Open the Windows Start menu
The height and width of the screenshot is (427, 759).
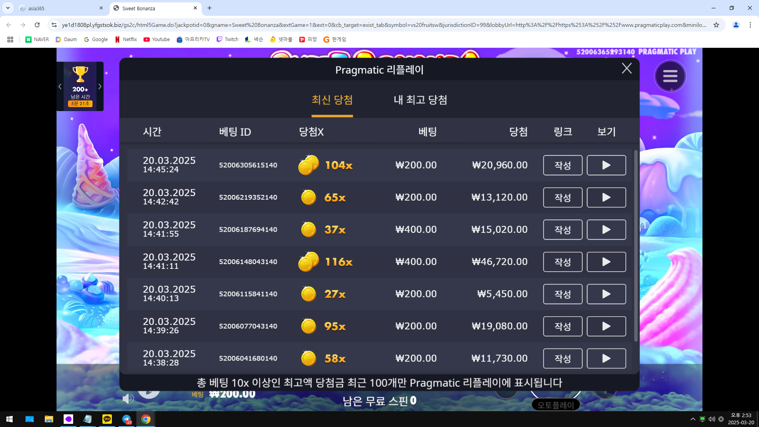9,419
